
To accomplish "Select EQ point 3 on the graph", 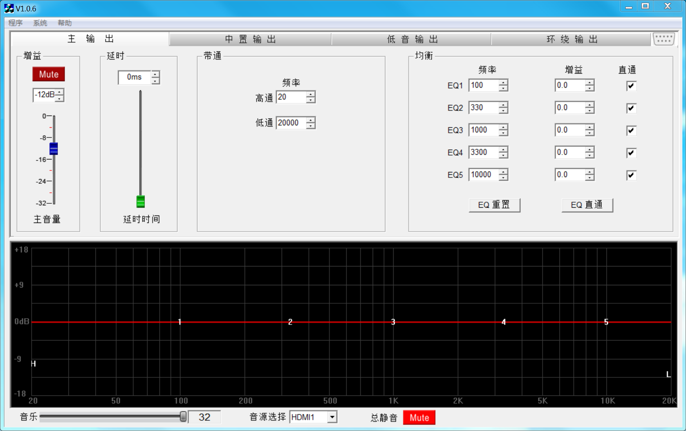I will point(393,322).
